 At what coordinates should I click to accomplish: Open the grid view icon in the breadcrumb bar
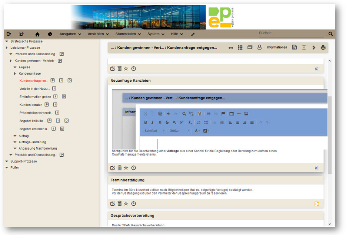[x=240, y=48]
